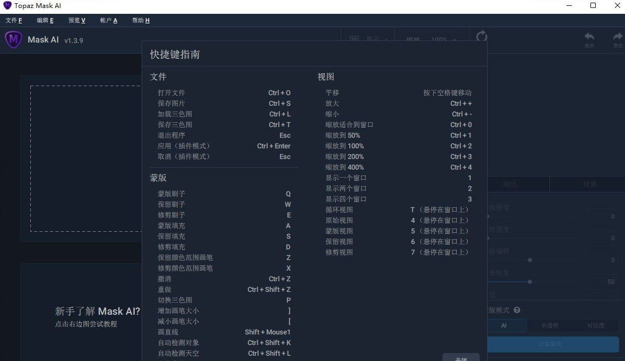Click the 蒙版填充 shortcut row

224,225
